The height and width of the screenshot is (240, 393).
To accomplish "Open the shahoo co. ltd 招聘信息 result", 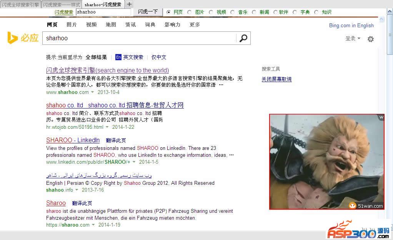I will click(x=115, y=105).
